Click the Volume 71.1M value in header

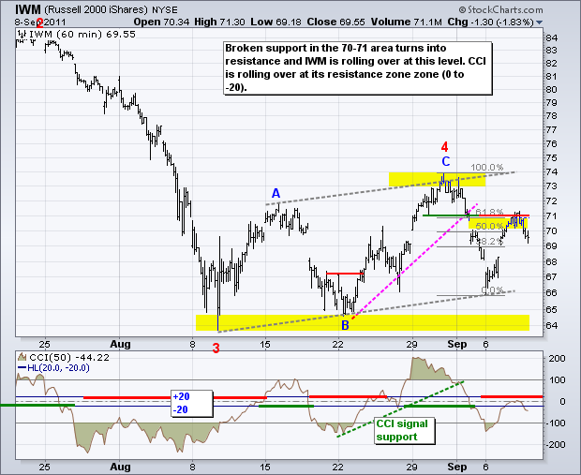pos(406,22)
